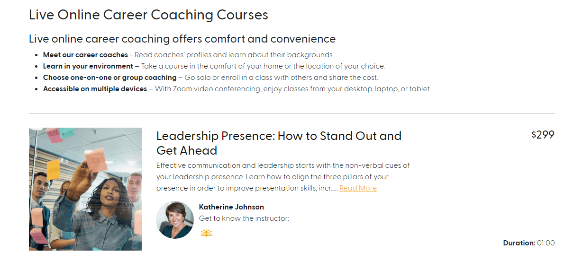Select the sticky notes course thumbnail image

[x=85, y=189]
